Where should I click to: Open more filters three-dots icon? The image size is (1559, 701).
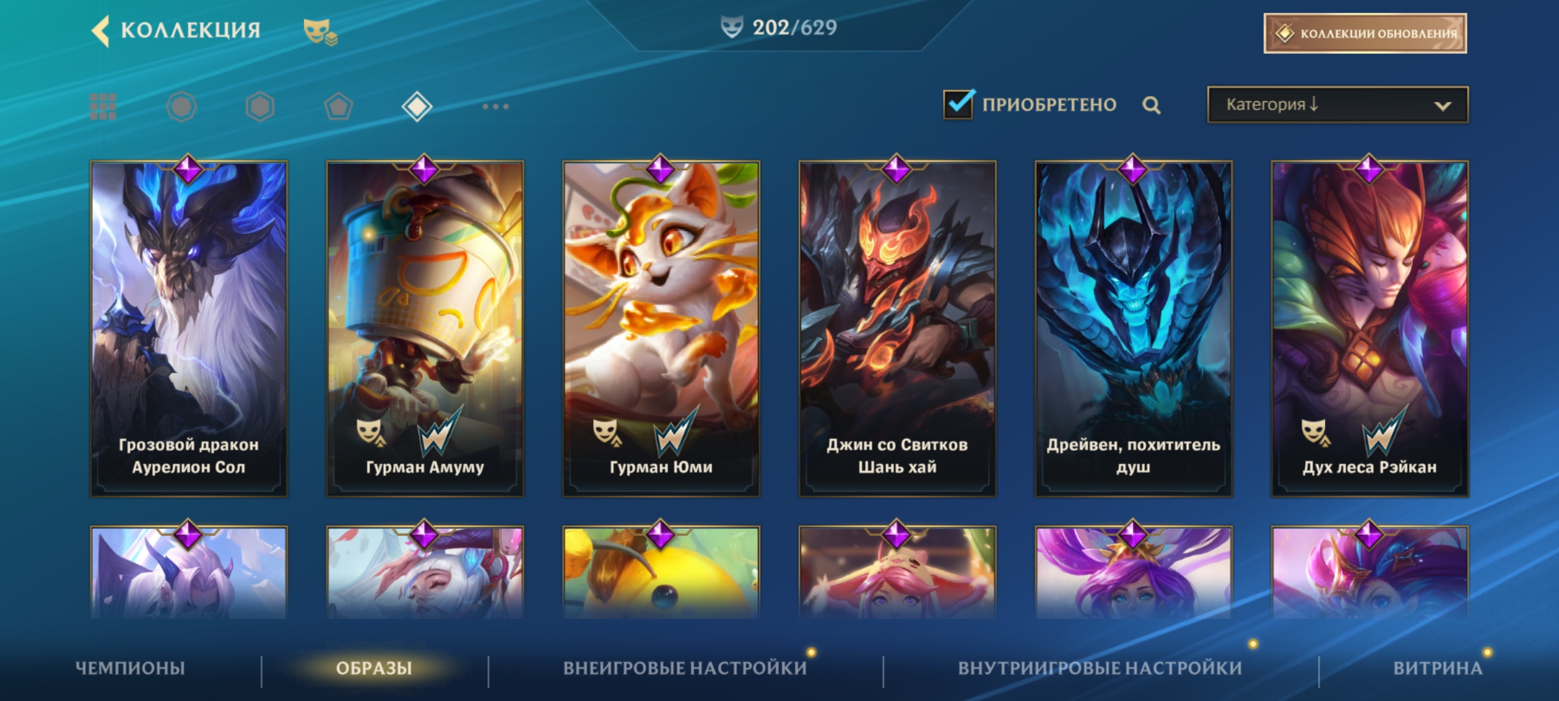tap(496, 106)
